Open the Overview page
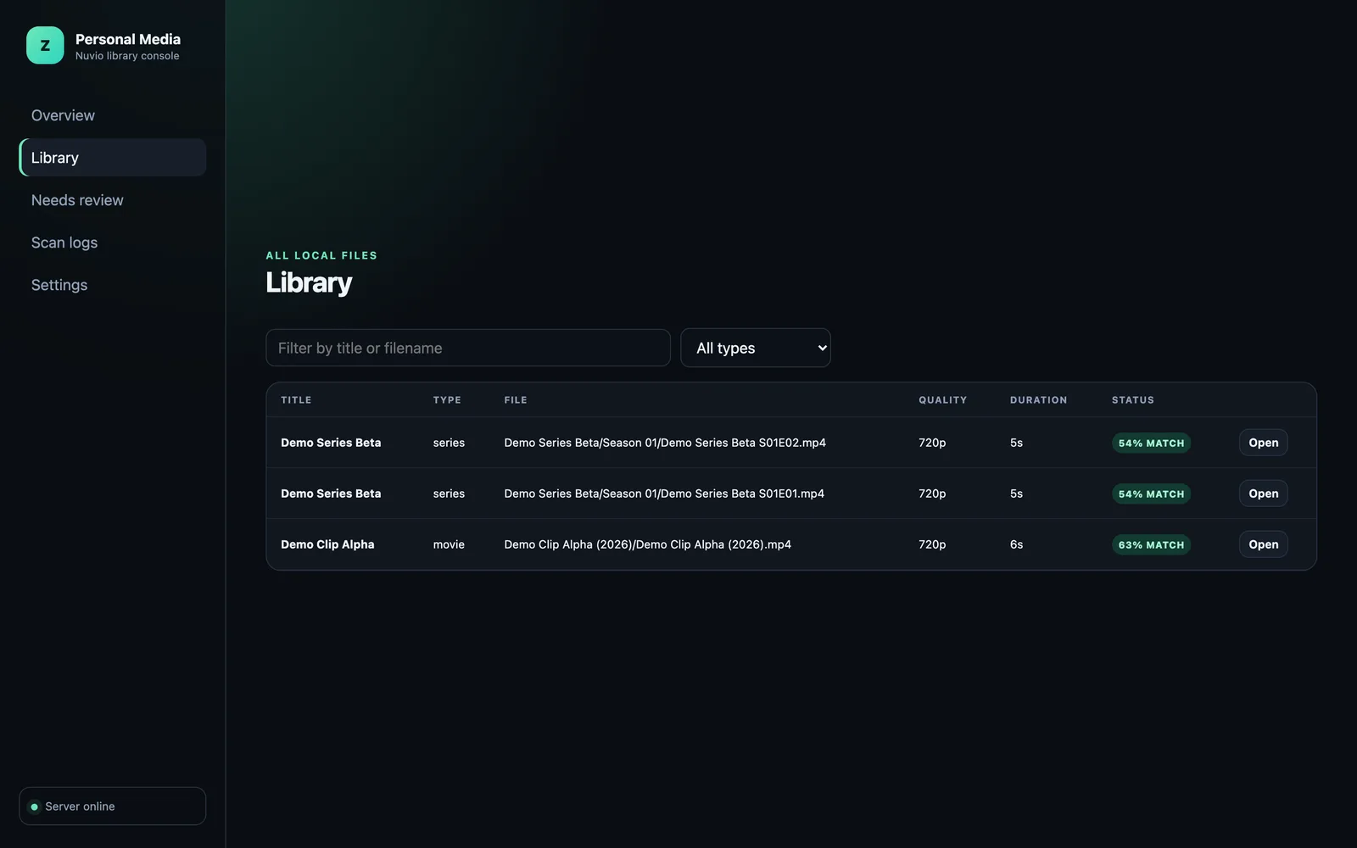Viewport: 1357px width, 848px height. [112, 115]
